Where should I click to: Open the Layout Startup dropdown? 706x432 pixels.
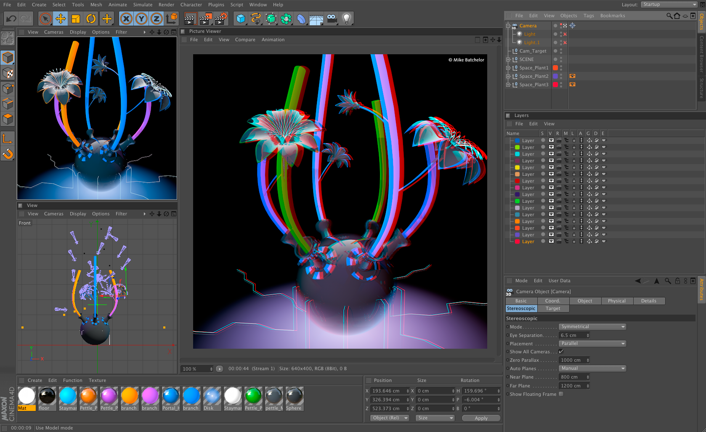click(x=669, y=5)
